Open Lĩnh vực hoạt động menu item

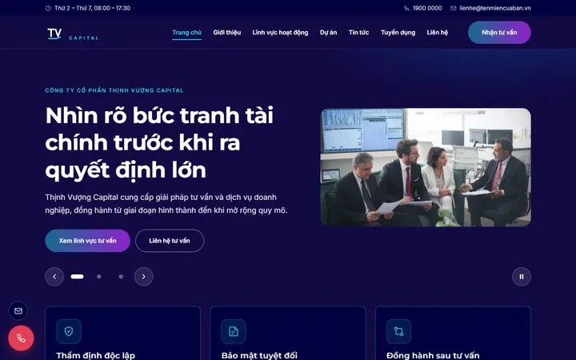(280, 32)
